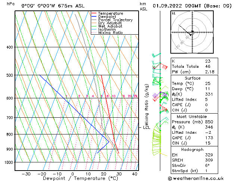Click the hodograph polar plot center

click(192, 33)
